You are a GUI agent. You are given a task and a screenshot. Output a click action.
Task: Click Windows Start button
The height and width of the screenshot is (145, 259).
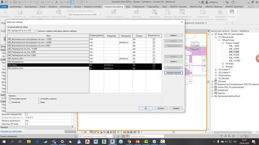coord(4,141)
